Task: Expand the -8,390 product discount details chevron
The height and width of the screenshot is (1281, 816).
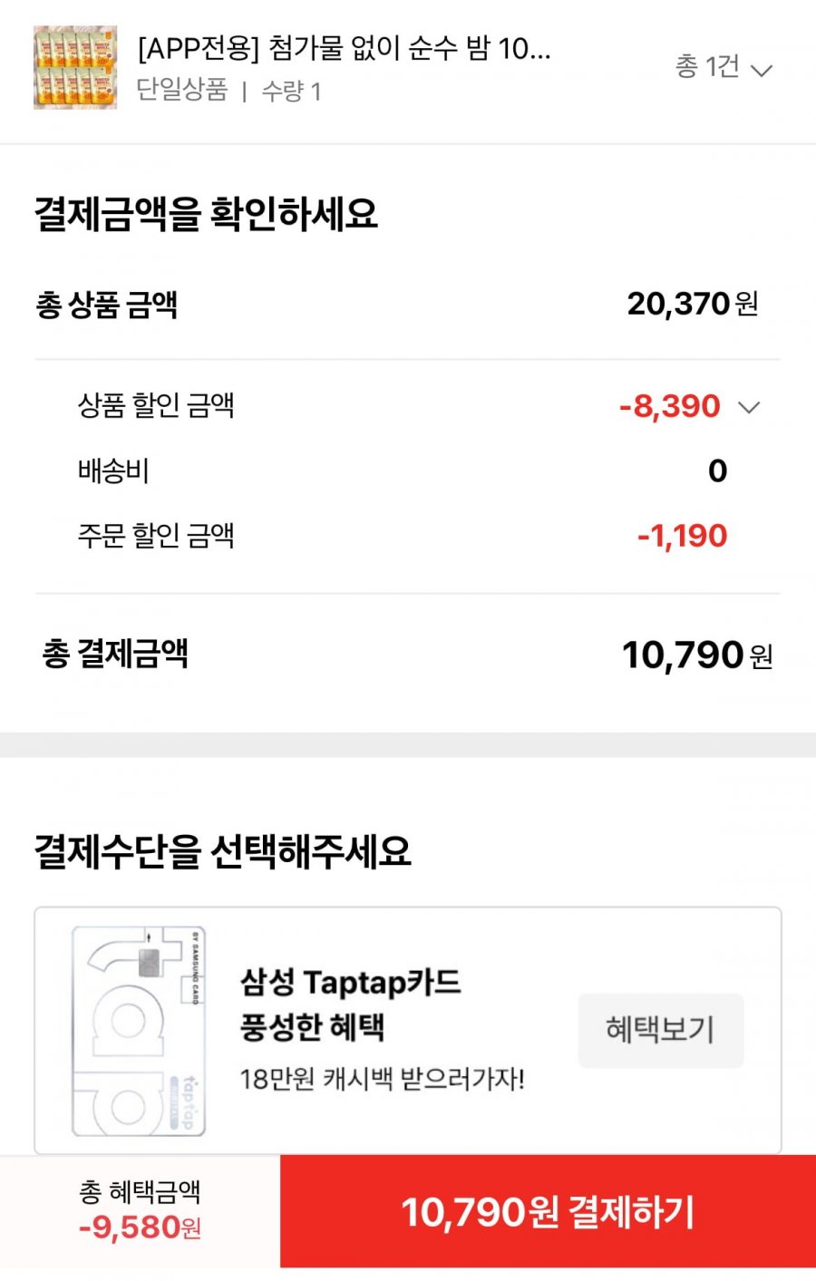Action: (x=749, y=407)
